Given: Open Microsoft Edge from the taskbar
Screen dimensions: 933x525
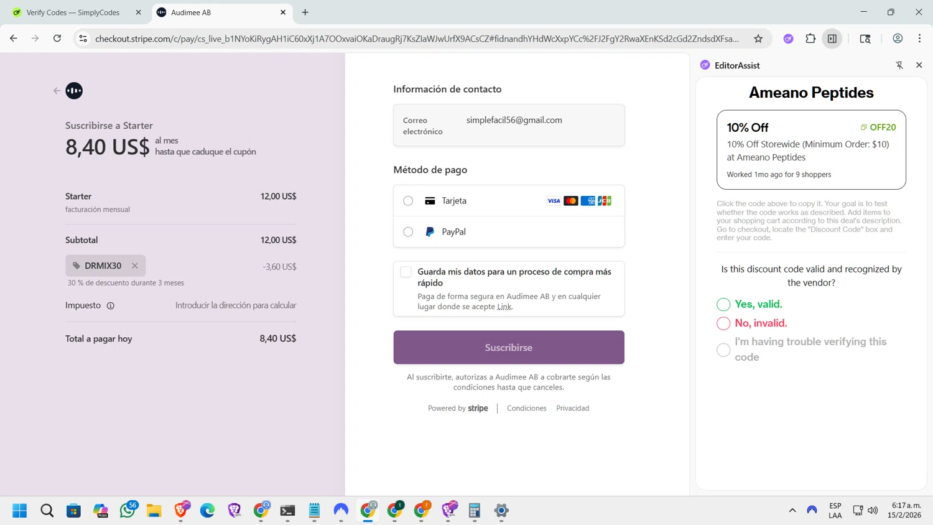Looking at the screenshot, I should pyautogui.click(x=207, y=511).
